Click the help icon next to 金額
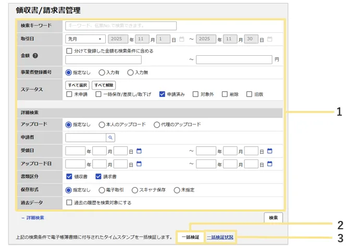Screen dimensions: 347x248 [35, 55]
